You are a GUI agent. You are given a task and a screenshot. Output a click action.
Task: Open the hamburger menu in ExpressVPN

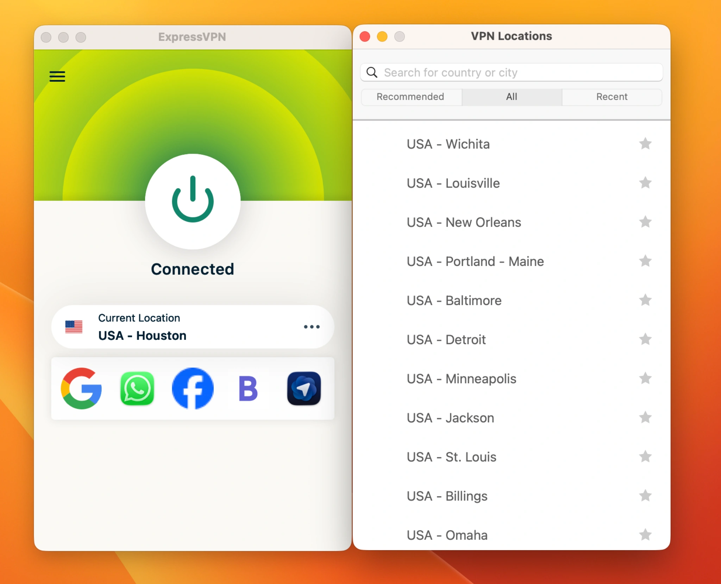(57, 76)
